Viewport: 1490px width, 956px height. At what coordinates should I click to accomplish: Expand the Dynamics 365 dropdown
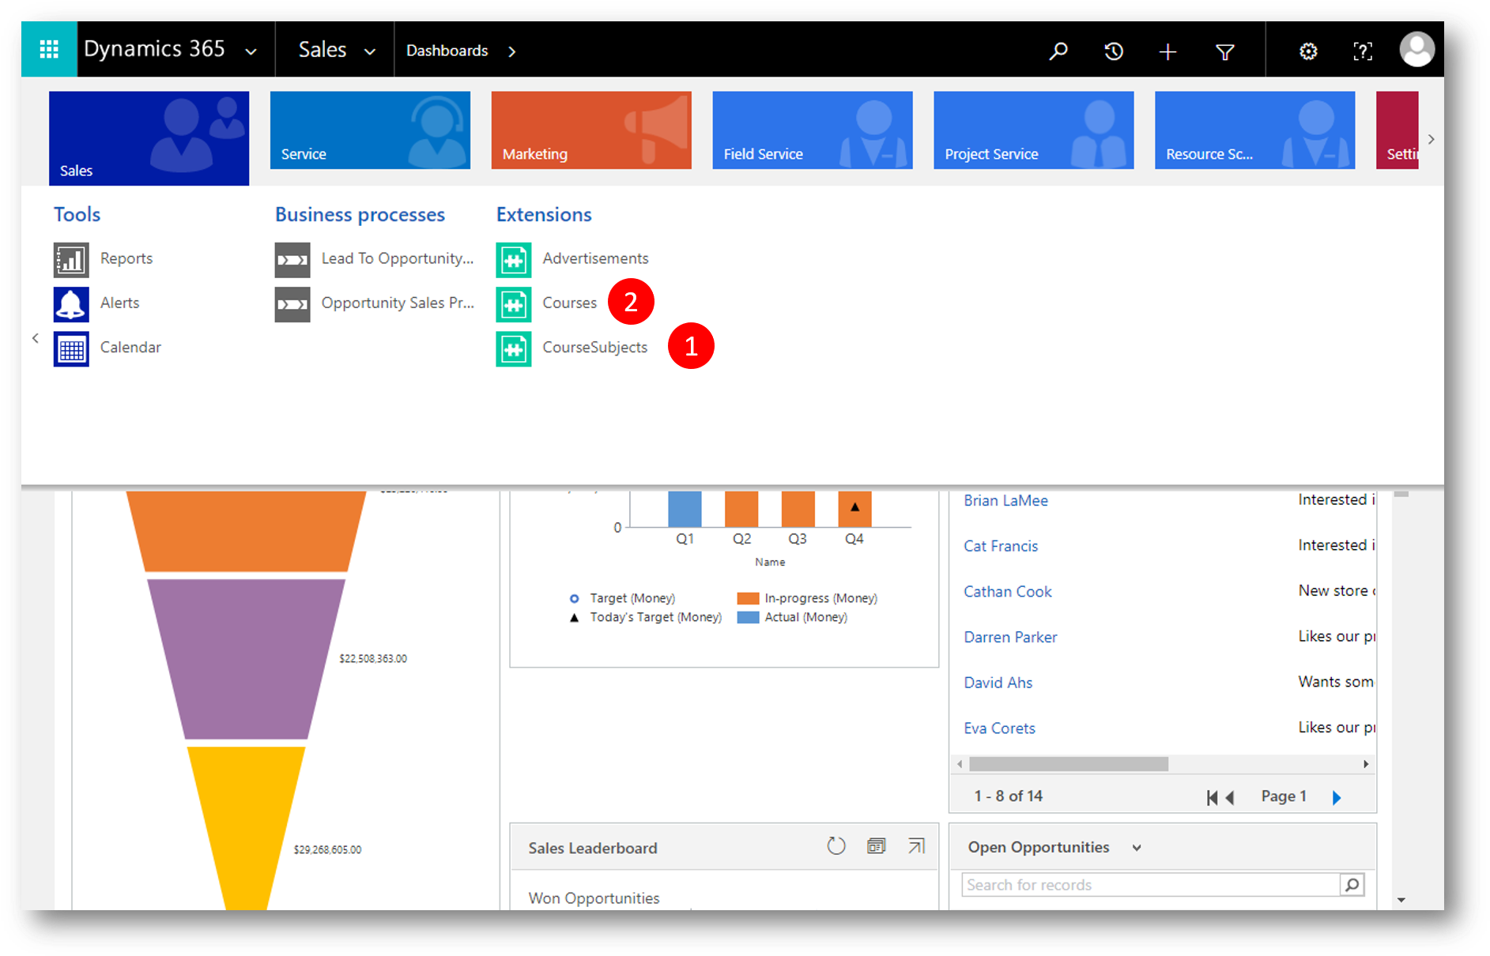(251, 52)
